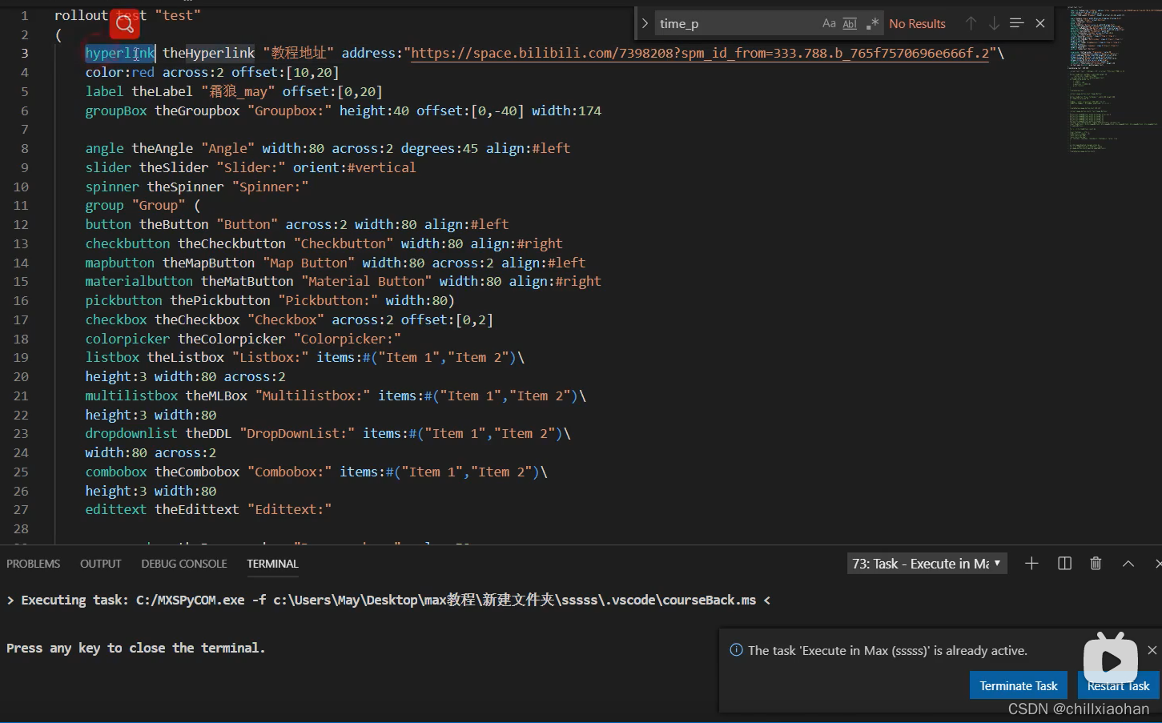Click 'theSlider' identifier on line 9

tap(174, 167)
